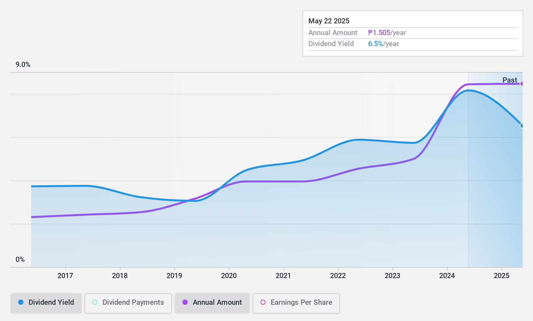Click the 2018 x-axis label

click(x=120, y=276)
